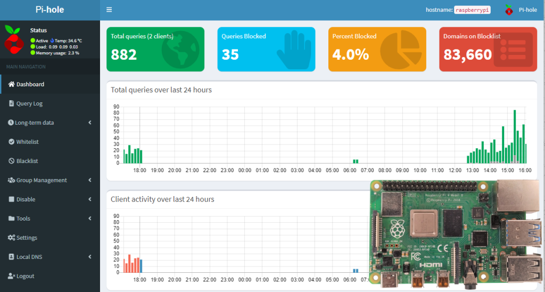Open Query Log via its file icon

(x=12, y=103)
